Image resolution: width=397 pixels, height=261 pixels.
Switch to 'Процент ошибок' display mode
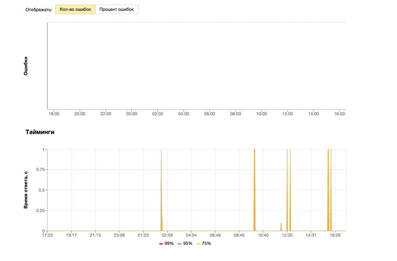117,9
